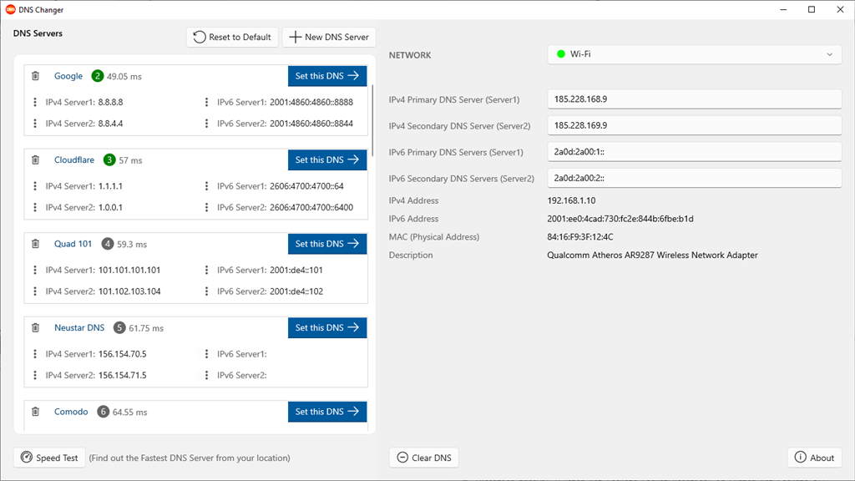Delete the Google DNS entry trash icon
Screen dimensions: 855x481
pos(35,76)
